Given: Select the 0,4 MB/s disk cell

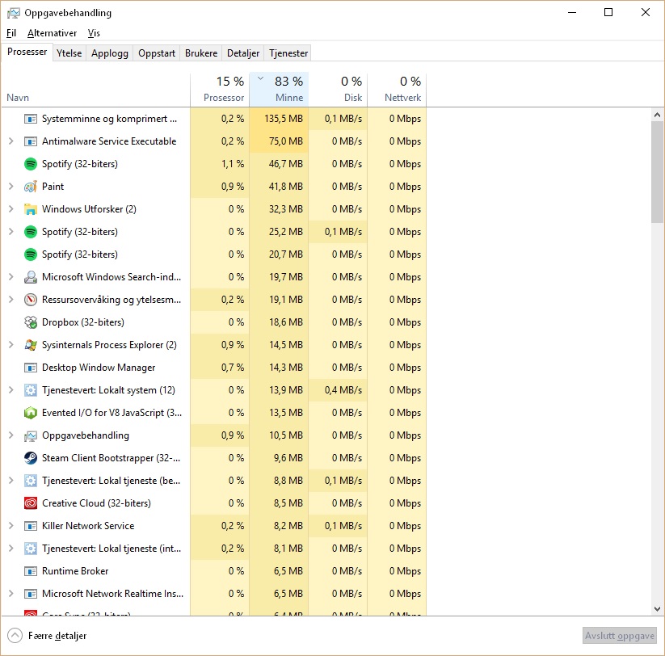Looking at the screenshot, I should coord(338,390).
